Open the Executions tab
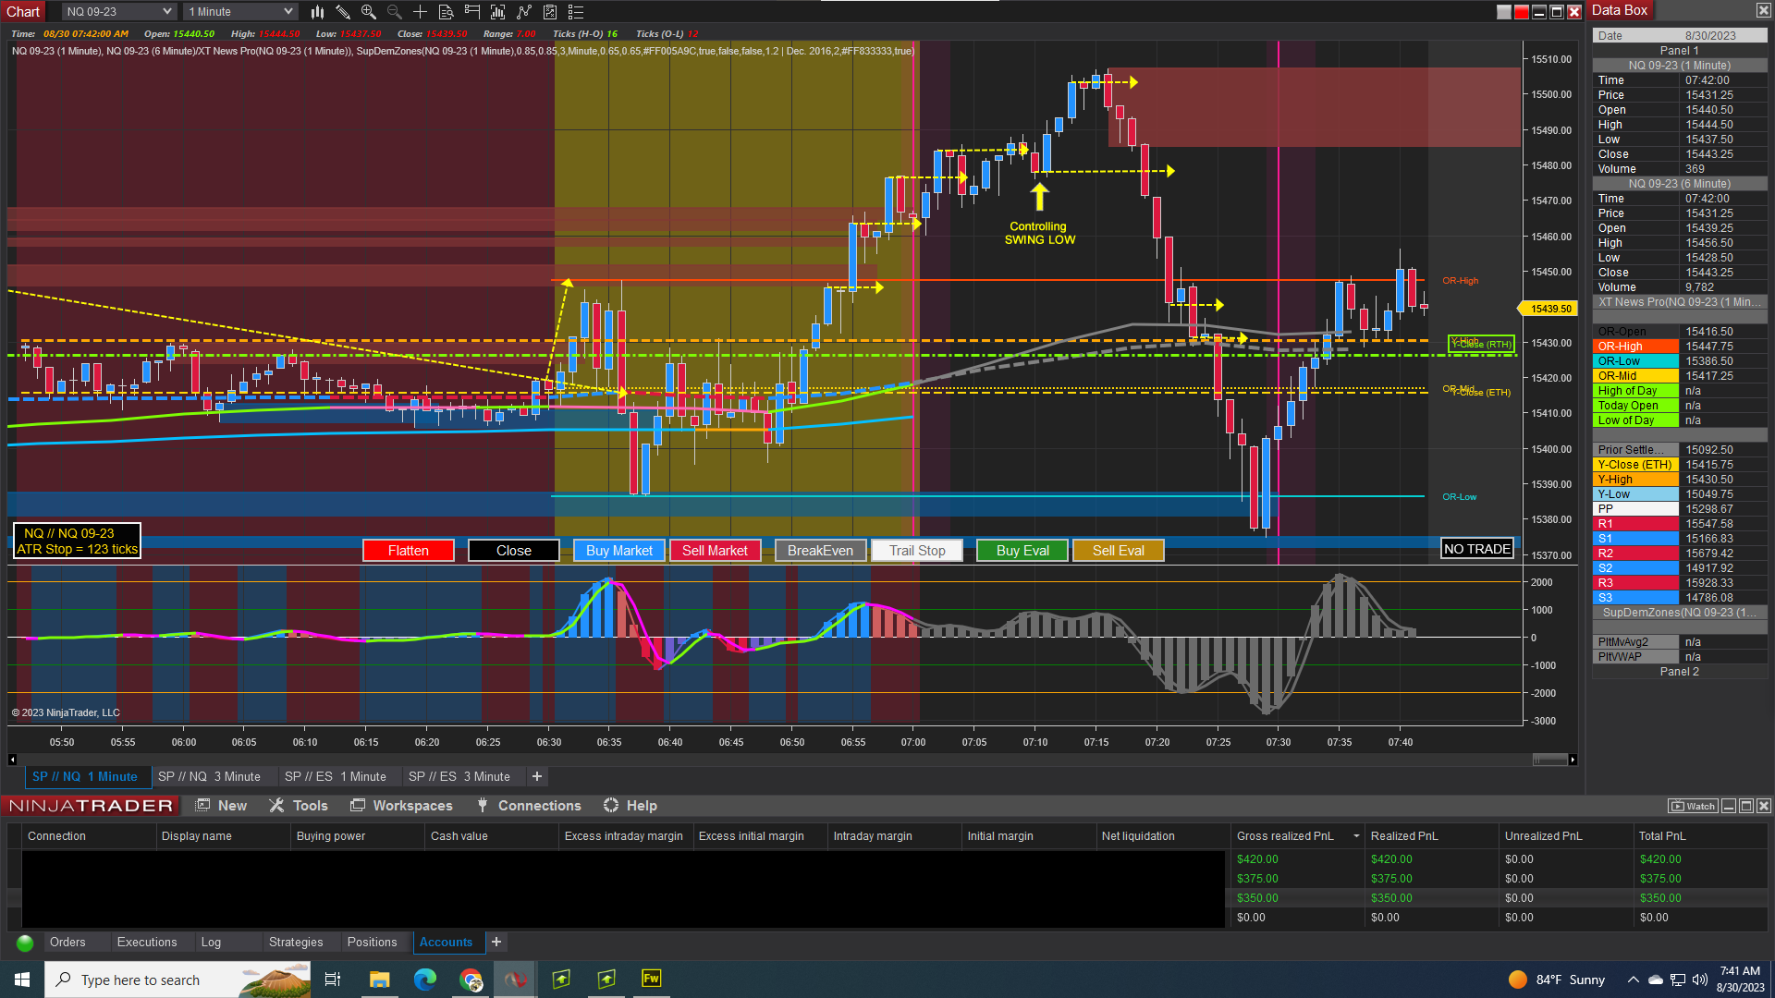This screenshot has width=1775, height=998. click(x=147, y=943)
